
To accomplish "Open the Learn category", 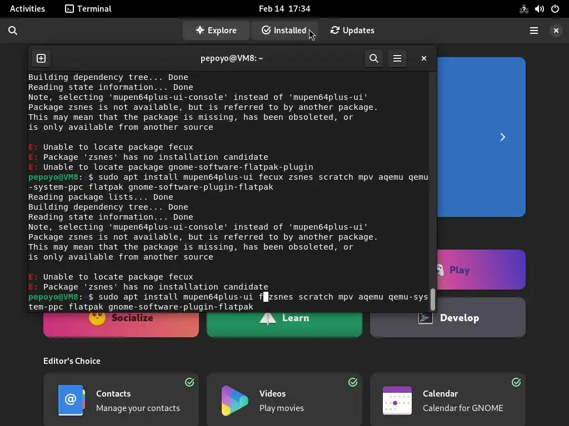I will tap(284, 324).
